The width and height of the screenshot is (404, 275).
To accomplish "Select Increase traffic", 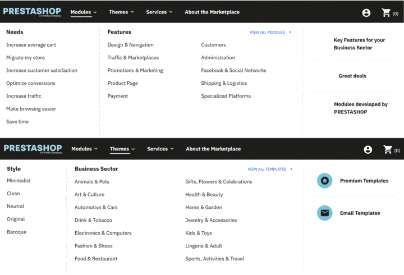I will coord(24,96).
